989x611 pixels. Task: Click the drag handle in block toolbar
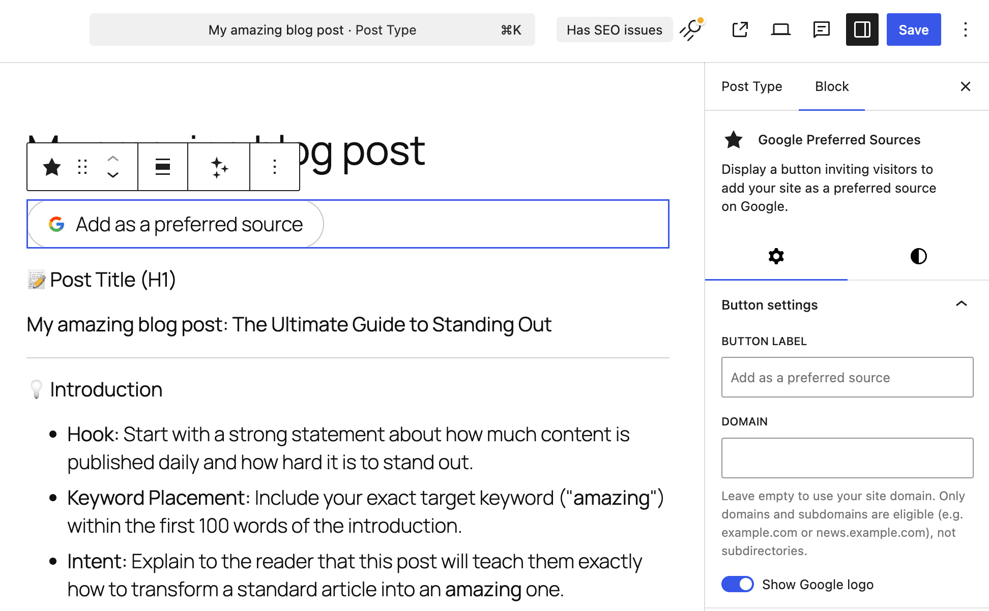click(82, 167)
